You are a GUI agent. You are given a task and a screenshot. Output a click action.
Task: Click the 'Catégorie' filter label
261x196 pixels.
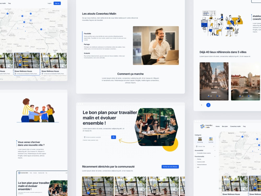198,135
